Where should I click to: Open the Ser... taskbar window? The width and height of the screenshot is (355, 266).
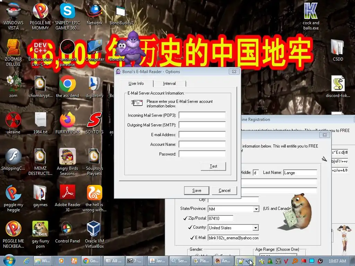179,261
